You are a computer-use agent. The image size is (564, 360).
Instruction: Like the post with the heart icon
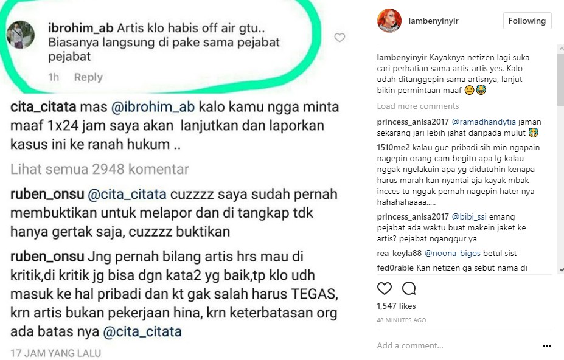pos(384,288)
